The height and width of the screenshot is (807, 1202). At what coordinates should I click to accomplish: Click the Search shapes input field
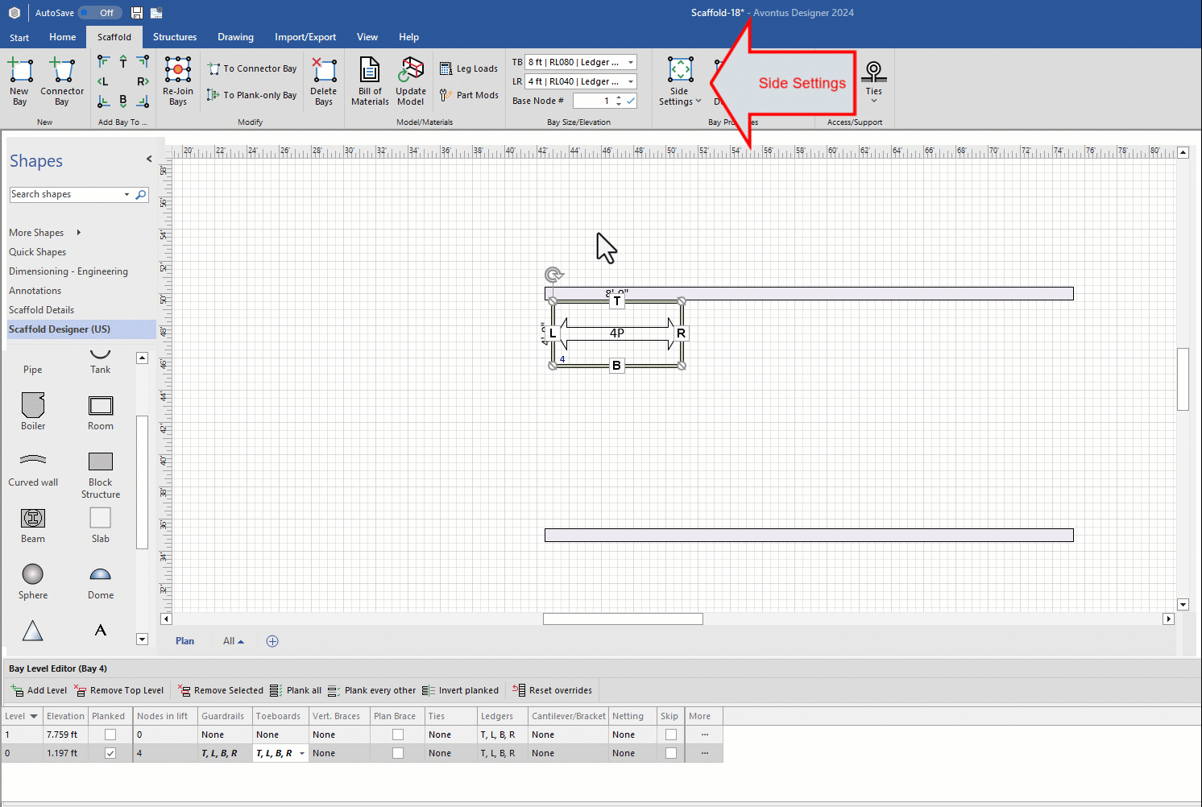[x=66, y=194]
